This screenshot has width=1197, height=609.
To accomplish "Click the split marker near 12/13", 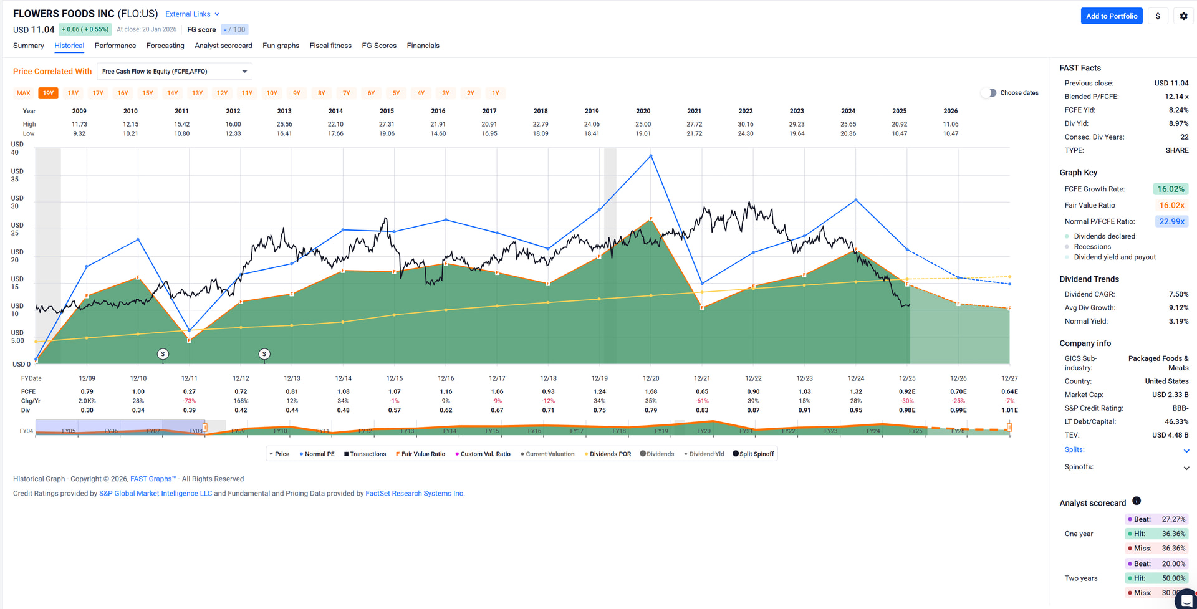I will (x=264, y=354).
